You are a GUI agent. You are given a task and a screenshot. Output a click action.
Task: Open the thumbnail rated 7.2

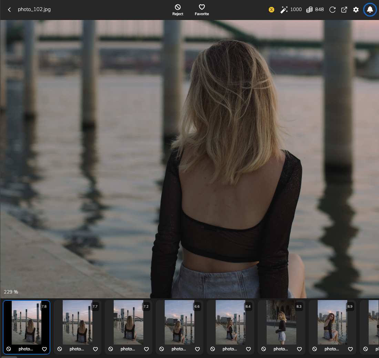pyautogui.click(x=128, y=322)
